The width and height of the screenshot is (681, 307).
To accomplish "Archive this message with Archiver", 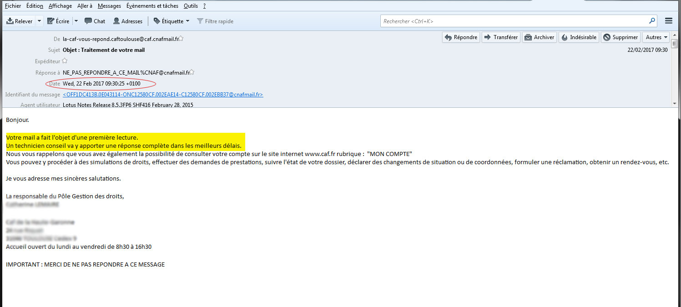I will (539, 37).
